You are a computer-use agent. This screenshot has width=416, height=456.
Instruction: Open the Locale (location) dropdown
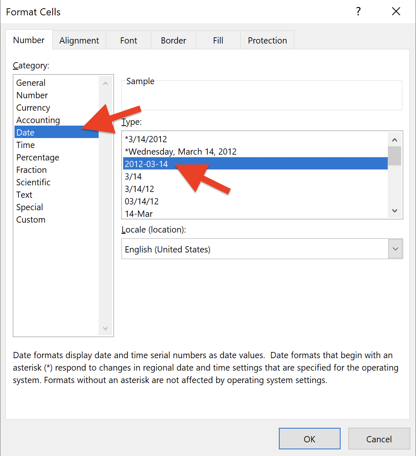click(x=395, y=249)
